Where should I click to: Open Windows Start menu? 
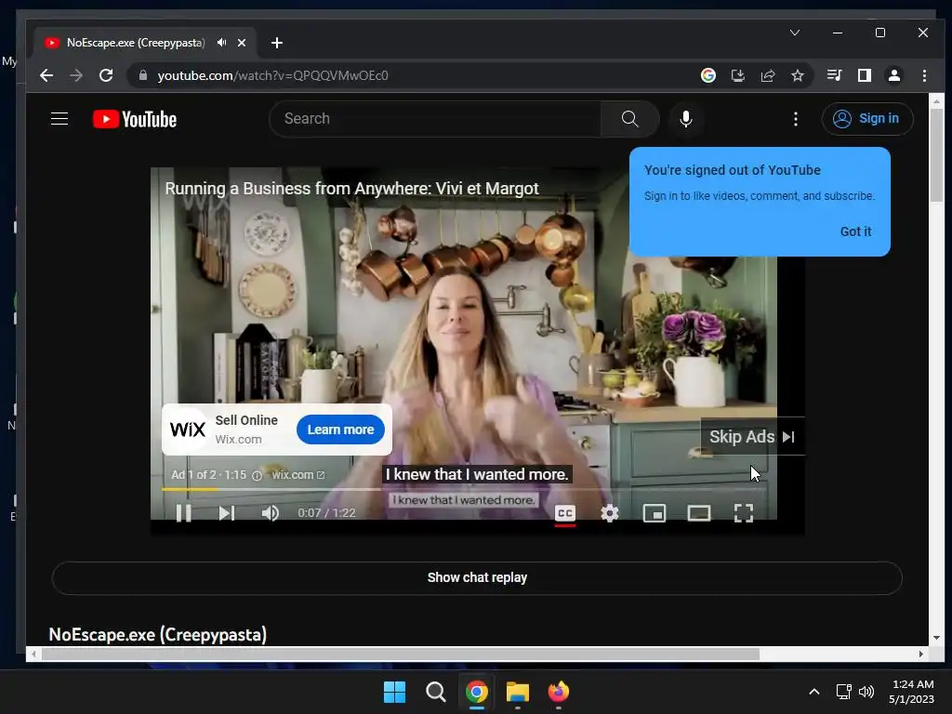pyautogui.click(x=394, y=692)
